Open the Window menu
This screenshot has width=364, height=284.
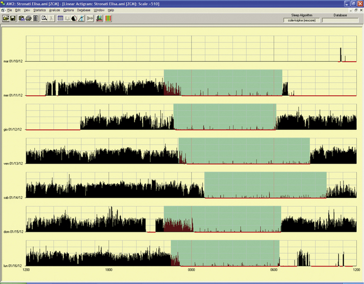(x=99, y=10)
